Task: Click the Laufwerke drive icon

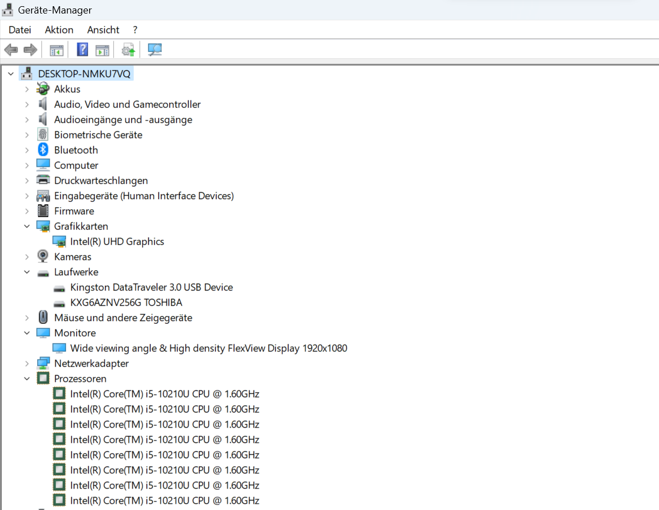Action: [x=43, y=273]
